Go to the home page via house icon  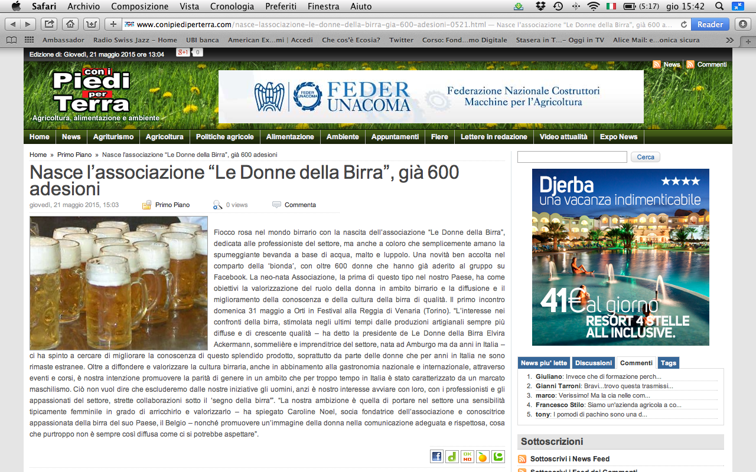tap(70, 24)
